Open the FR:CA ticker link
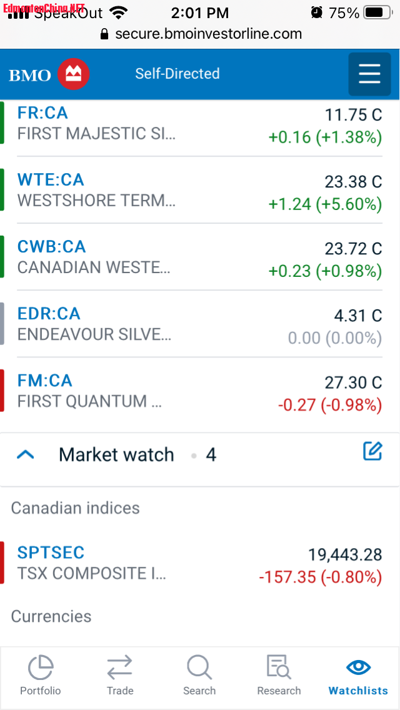 [42, 113]
